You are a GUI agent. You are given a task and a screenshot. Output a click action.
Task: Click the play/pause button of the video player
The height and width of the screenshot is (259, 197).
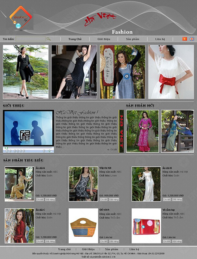tap(7, 151)
